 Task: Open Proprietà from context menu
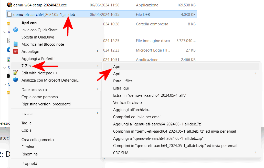tap(29, 164)
